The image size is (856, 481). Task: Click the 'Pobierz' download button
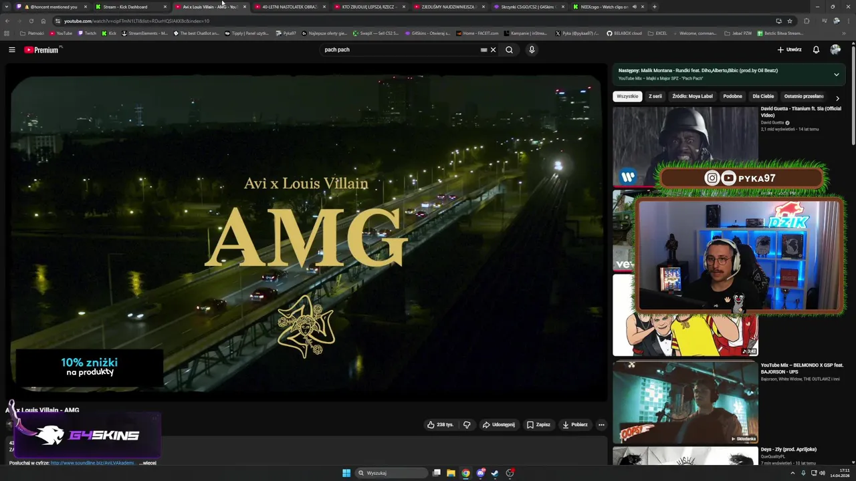[x=575, y=424]
